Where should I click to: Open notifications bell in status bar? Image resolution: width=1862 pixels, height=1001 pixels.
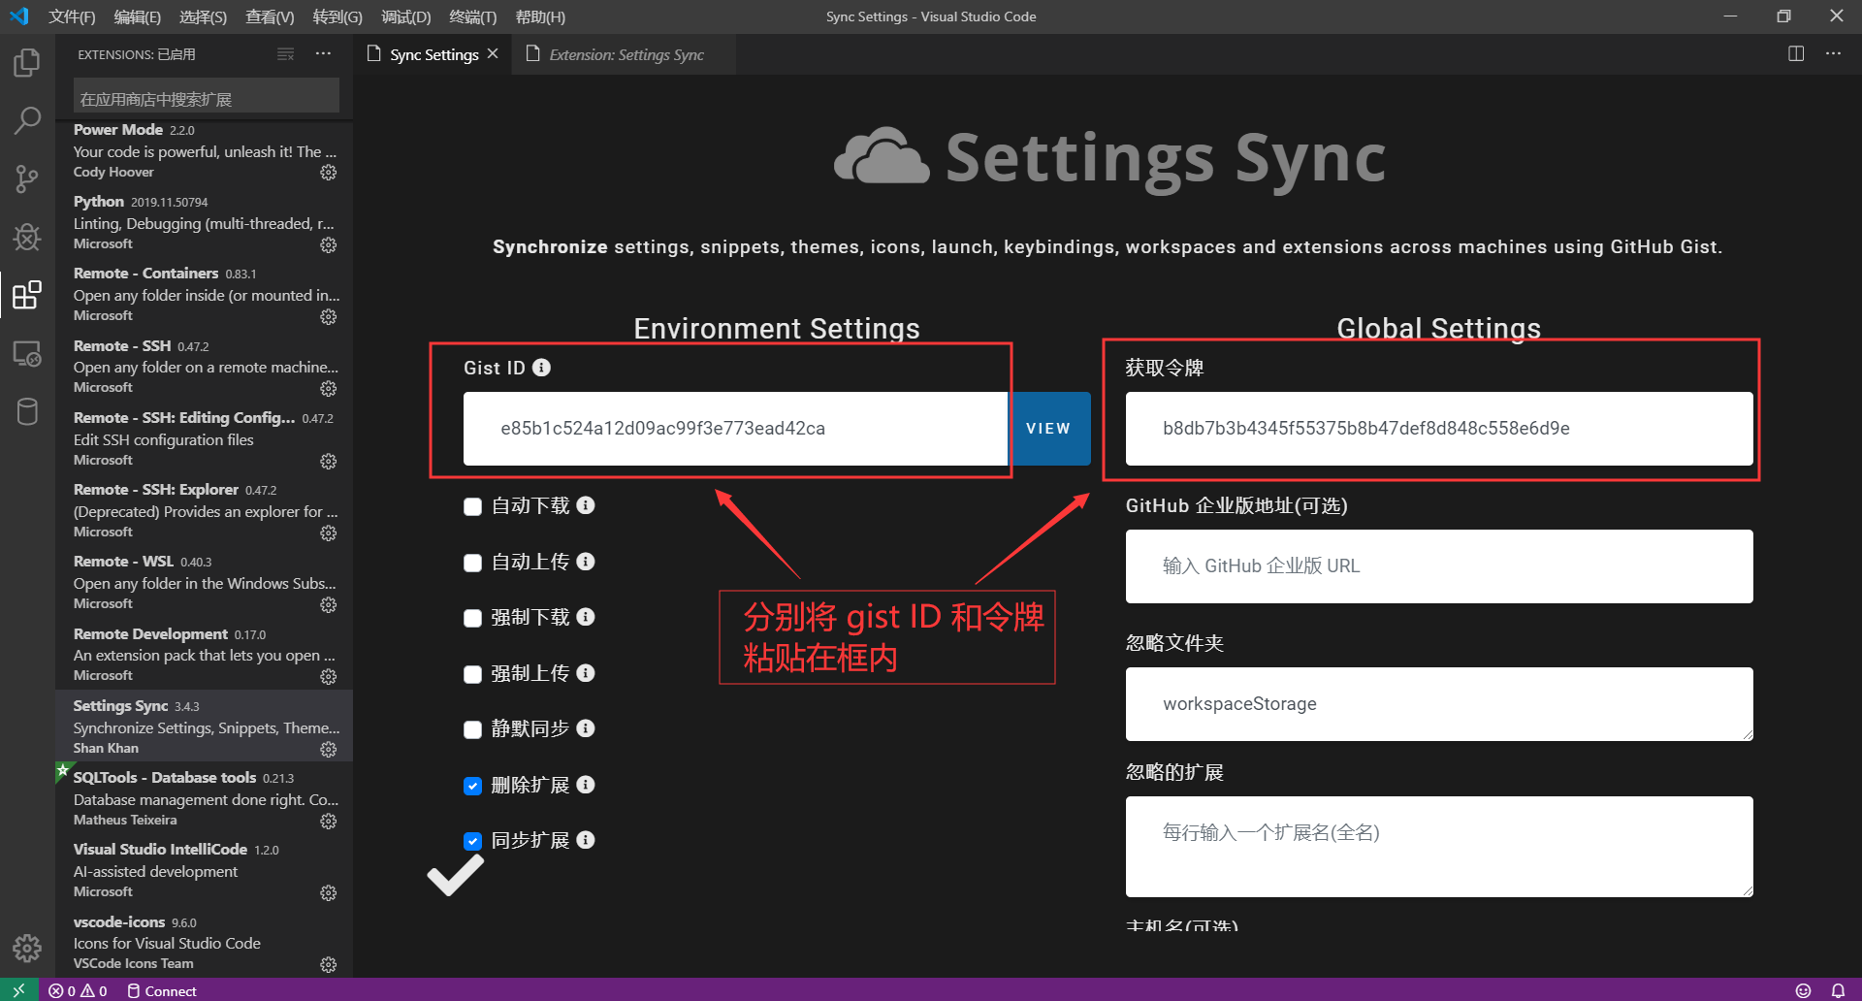point(1838,990)
